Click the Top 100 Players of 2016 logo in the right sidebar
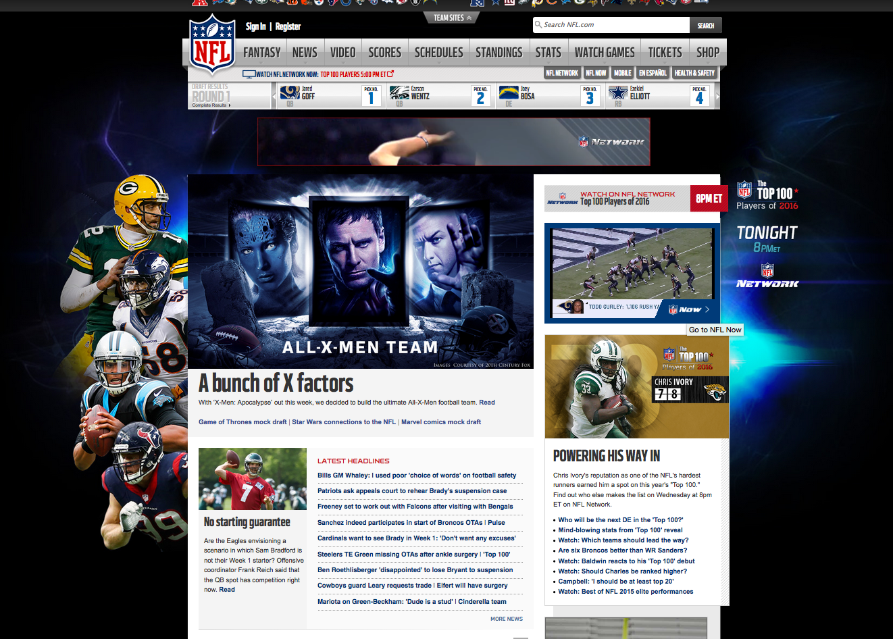 [x=767, y=196]
